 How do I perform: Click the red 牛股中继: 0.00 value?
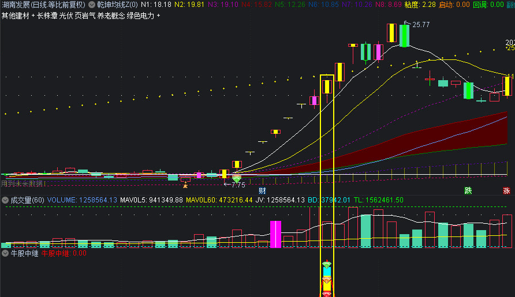(x=64, y=253)
